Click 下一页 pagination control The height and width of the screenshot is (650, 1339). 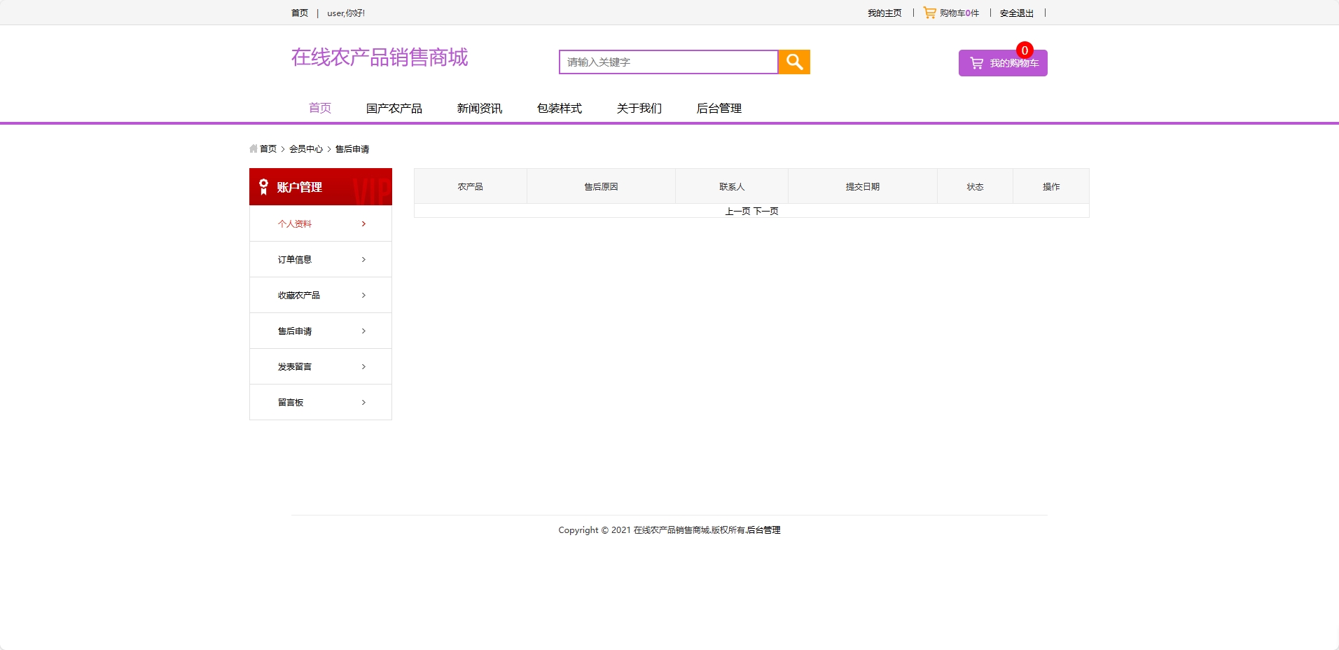(x=767, y=210)
